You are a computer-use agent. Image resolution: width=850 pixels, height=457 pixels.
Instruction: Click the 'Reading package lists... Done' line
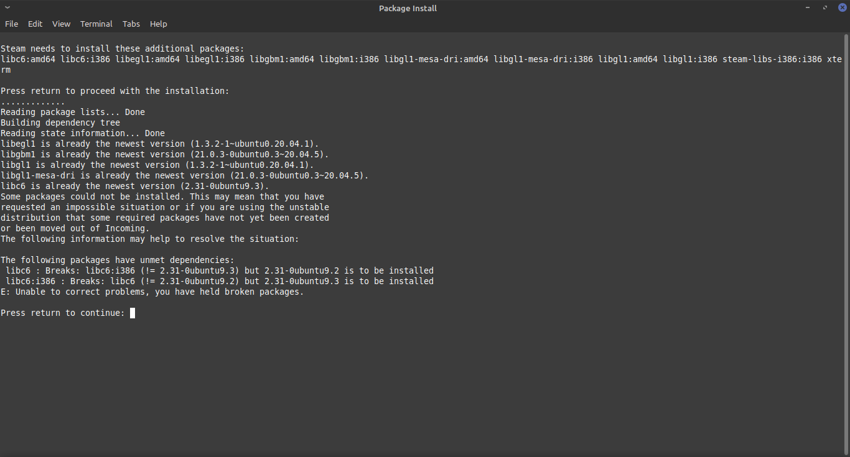tap(73, 112)
